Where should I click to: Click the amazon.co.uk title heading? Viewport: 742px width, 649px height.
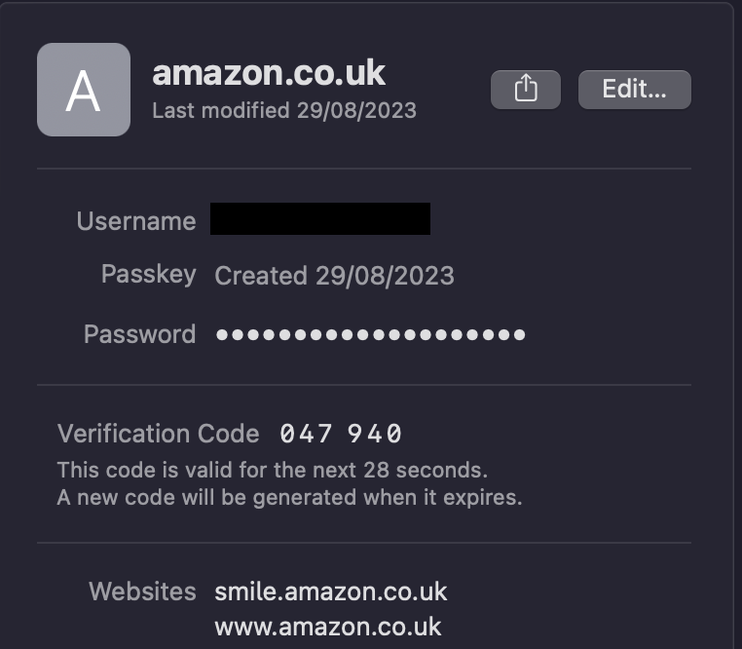pyautogui.click(x=269, y=73)
